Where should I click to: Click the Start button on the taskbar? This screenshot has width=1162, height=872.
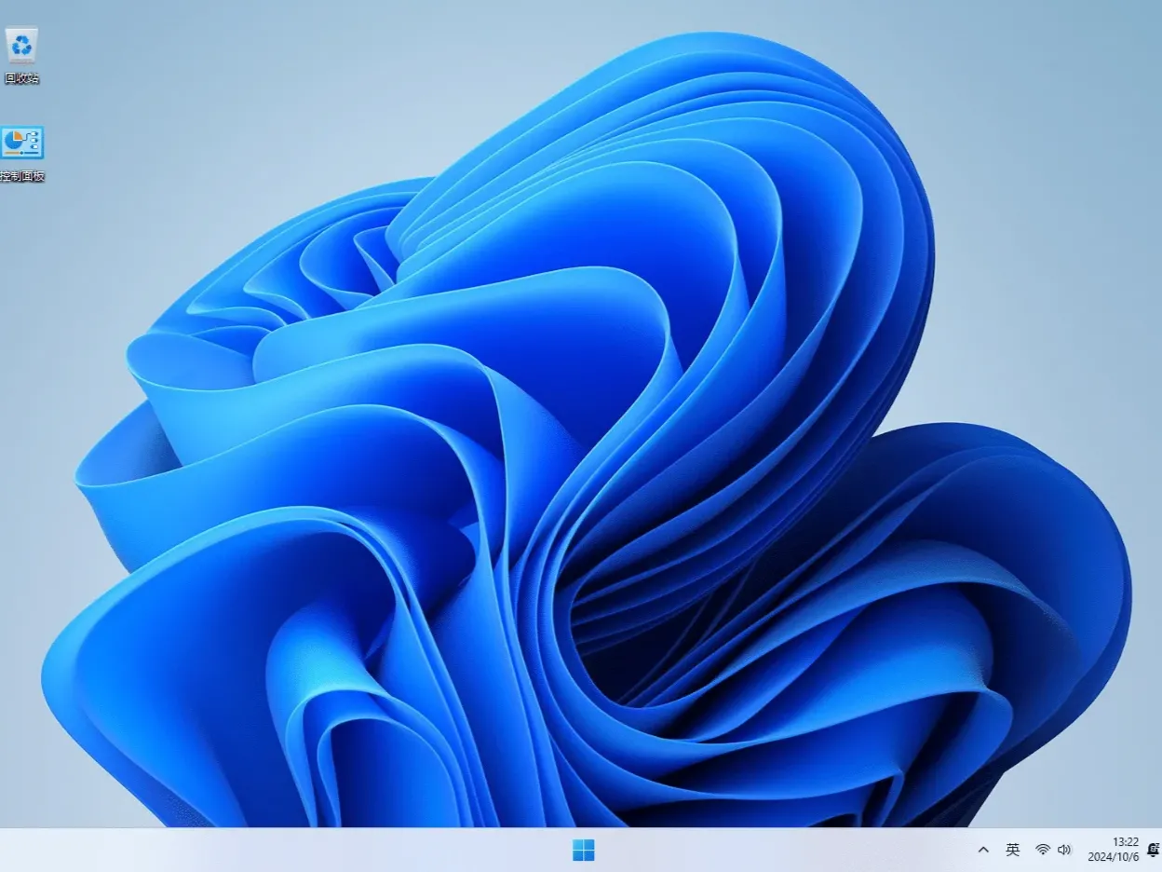point(585,850)
